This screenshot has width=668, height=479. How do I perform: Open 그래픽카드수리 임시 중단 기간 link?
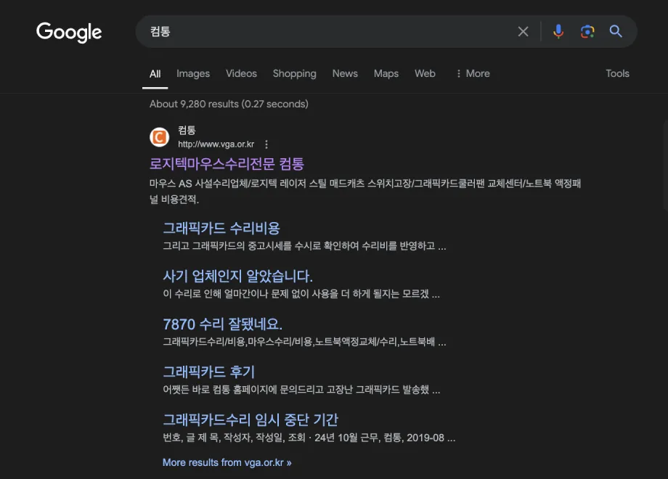(250, 419)
